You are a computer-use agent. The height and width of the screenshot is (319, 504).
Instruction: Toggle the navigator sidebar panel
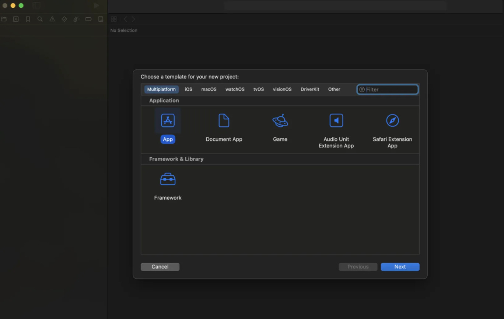tap(36, 6)
